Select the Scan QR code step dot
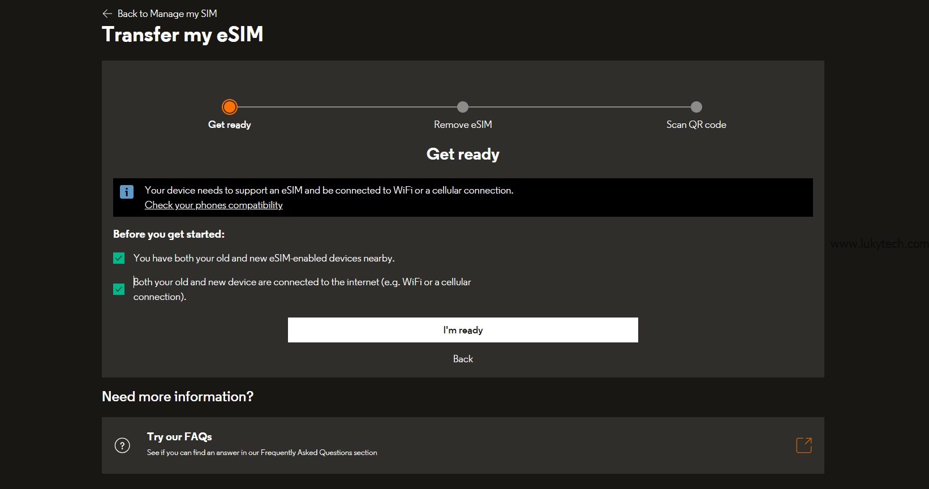 [x=696, y=107]
